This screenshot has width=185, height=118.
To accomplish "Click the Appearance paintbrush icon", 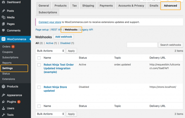I will (x=3, y=95).
